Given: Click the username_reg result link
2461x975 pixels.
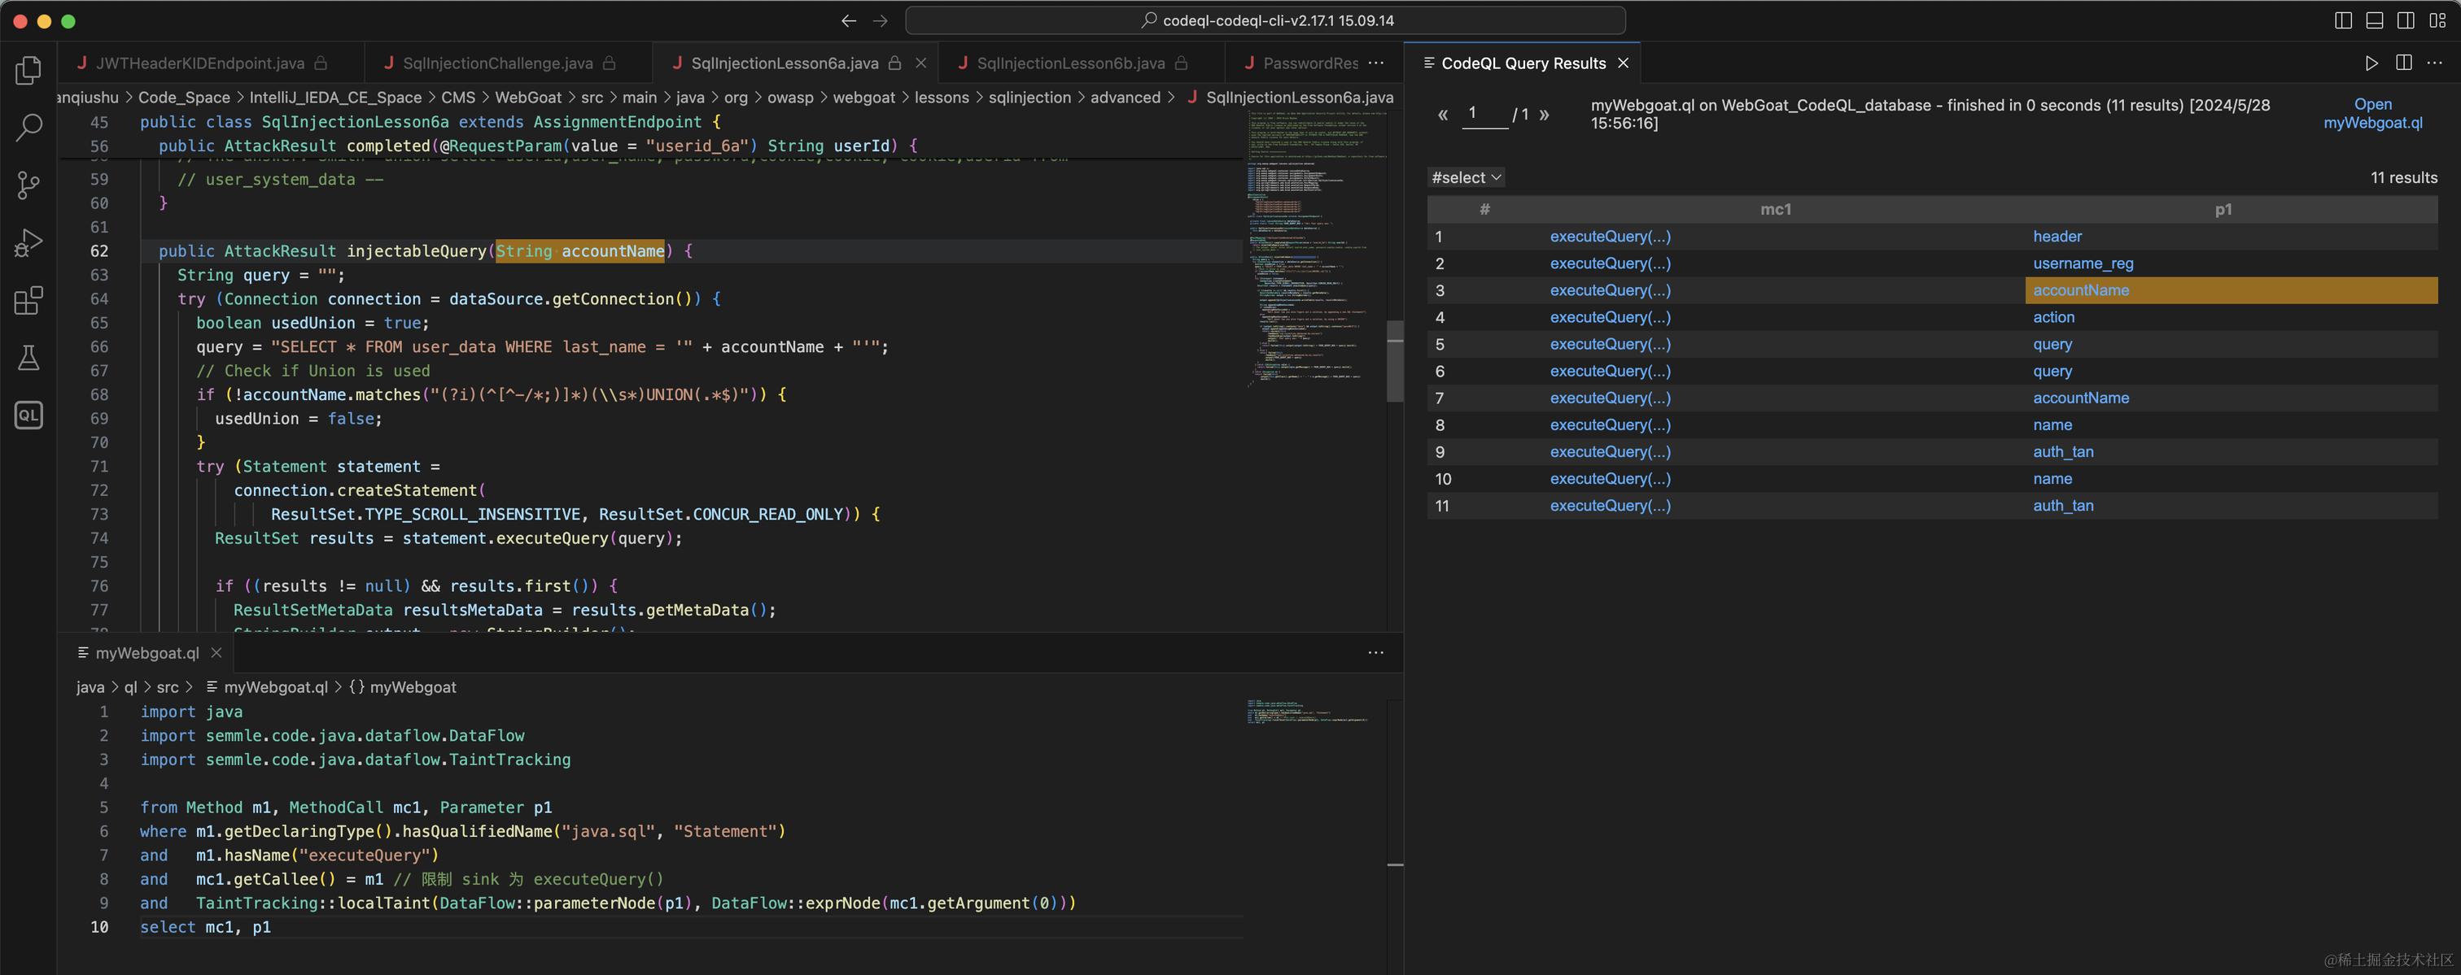Looking at the screenshot, I should (x=2083, y=263).
